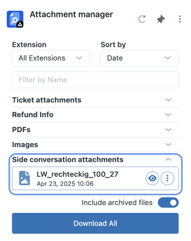This screenshot has height=241, width=191.
Task: Click the Download All button
Action: [95, 223]
